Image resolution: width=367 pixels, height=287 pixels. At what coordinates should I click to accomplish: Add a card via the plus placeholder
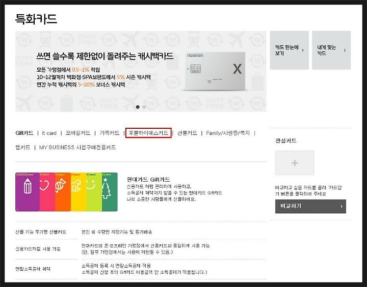295,163
